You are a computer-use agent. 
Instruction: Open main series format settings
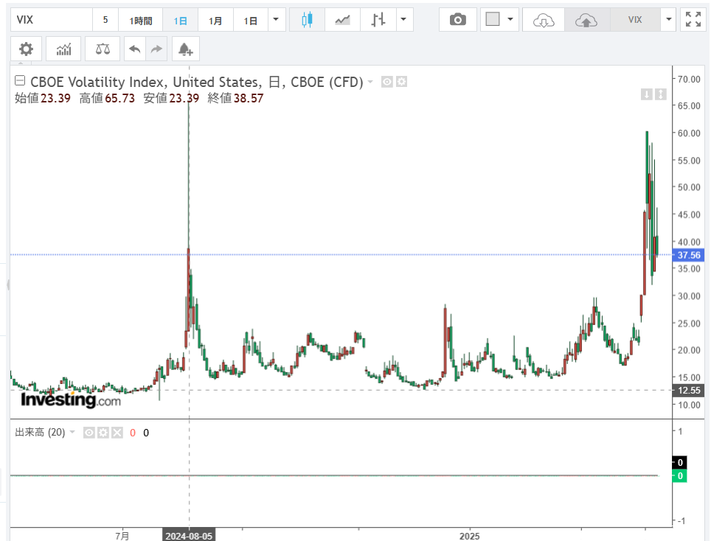(402, 82)
